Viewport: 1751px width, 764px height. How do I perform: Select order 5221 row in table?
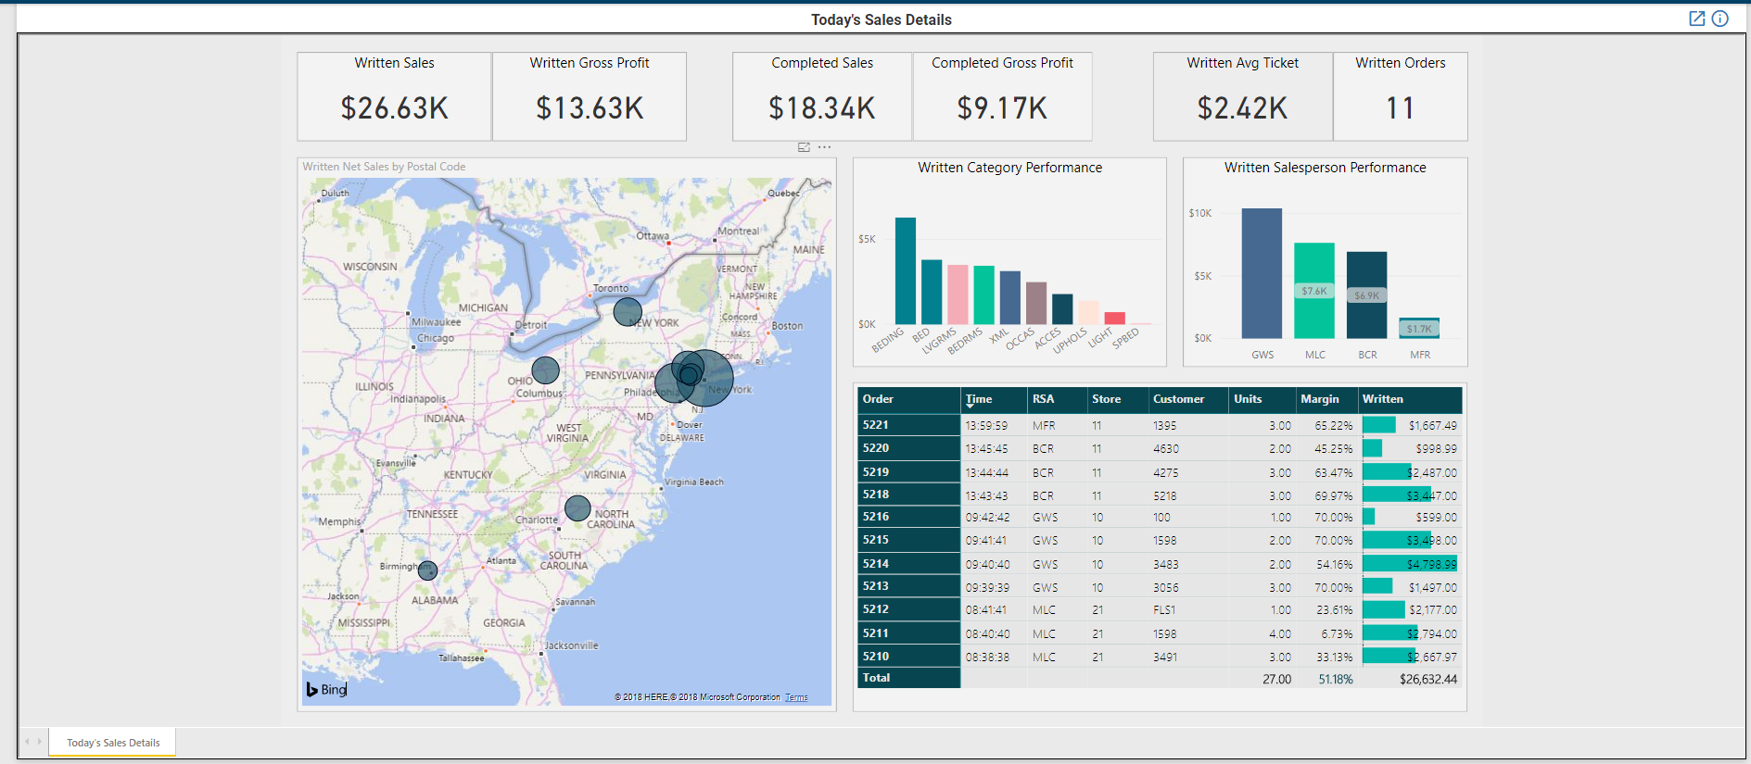(x=876, y=425)
